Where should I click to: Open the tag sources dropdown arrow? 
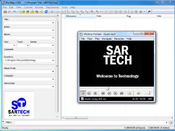(x=144, y=12)
